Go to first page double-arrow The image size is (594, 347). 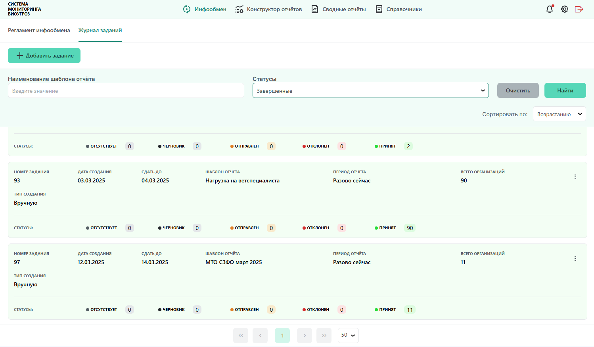click(241, 335)
